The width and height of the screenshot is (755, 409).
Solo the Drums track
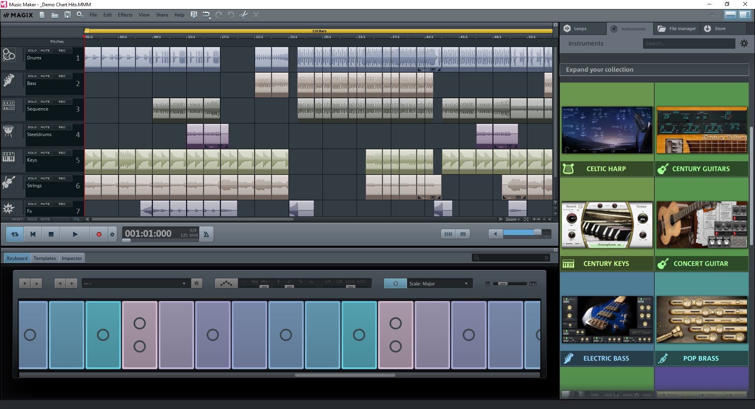32,50
